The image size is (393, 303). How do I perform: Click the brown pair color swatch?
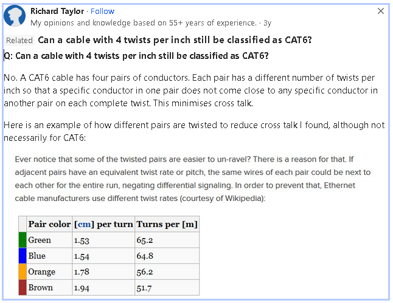click(23, 287)
